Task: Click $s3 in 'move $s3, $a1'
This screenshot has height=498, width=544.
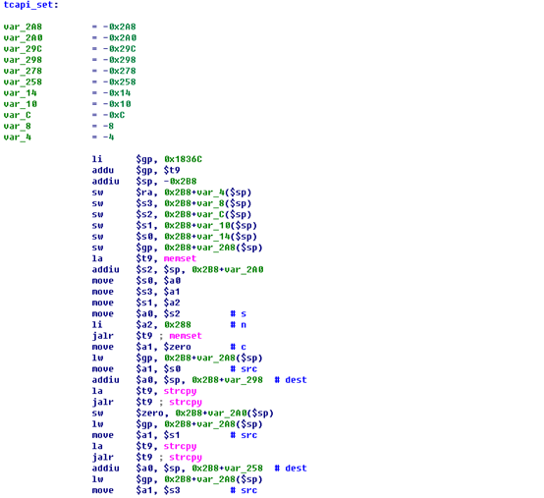Action: pyautogui.click(x=144, y=292)
